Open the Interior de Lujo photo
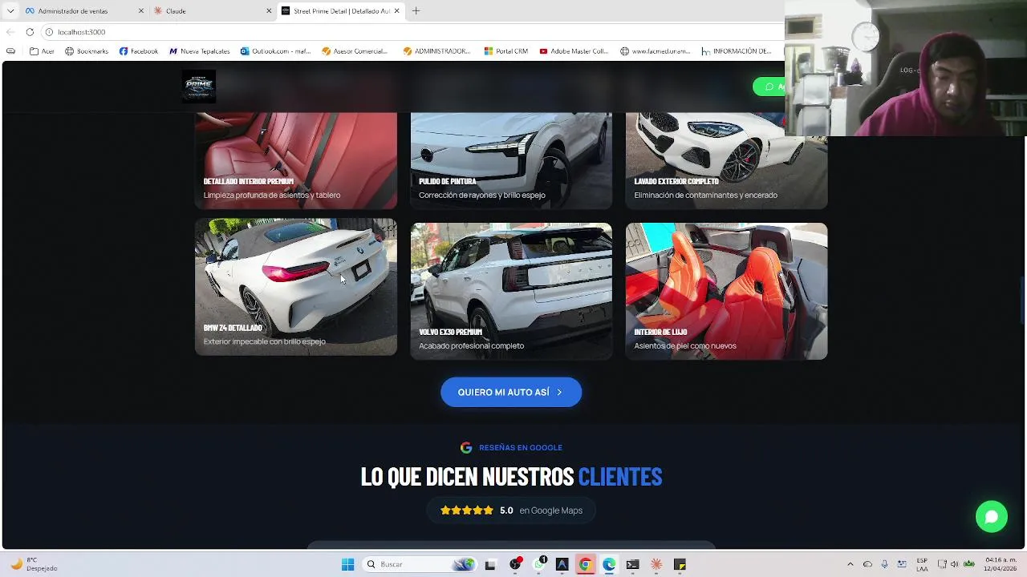The width and height of the screenshot is (1027, 577). click(x=726, y=291)
